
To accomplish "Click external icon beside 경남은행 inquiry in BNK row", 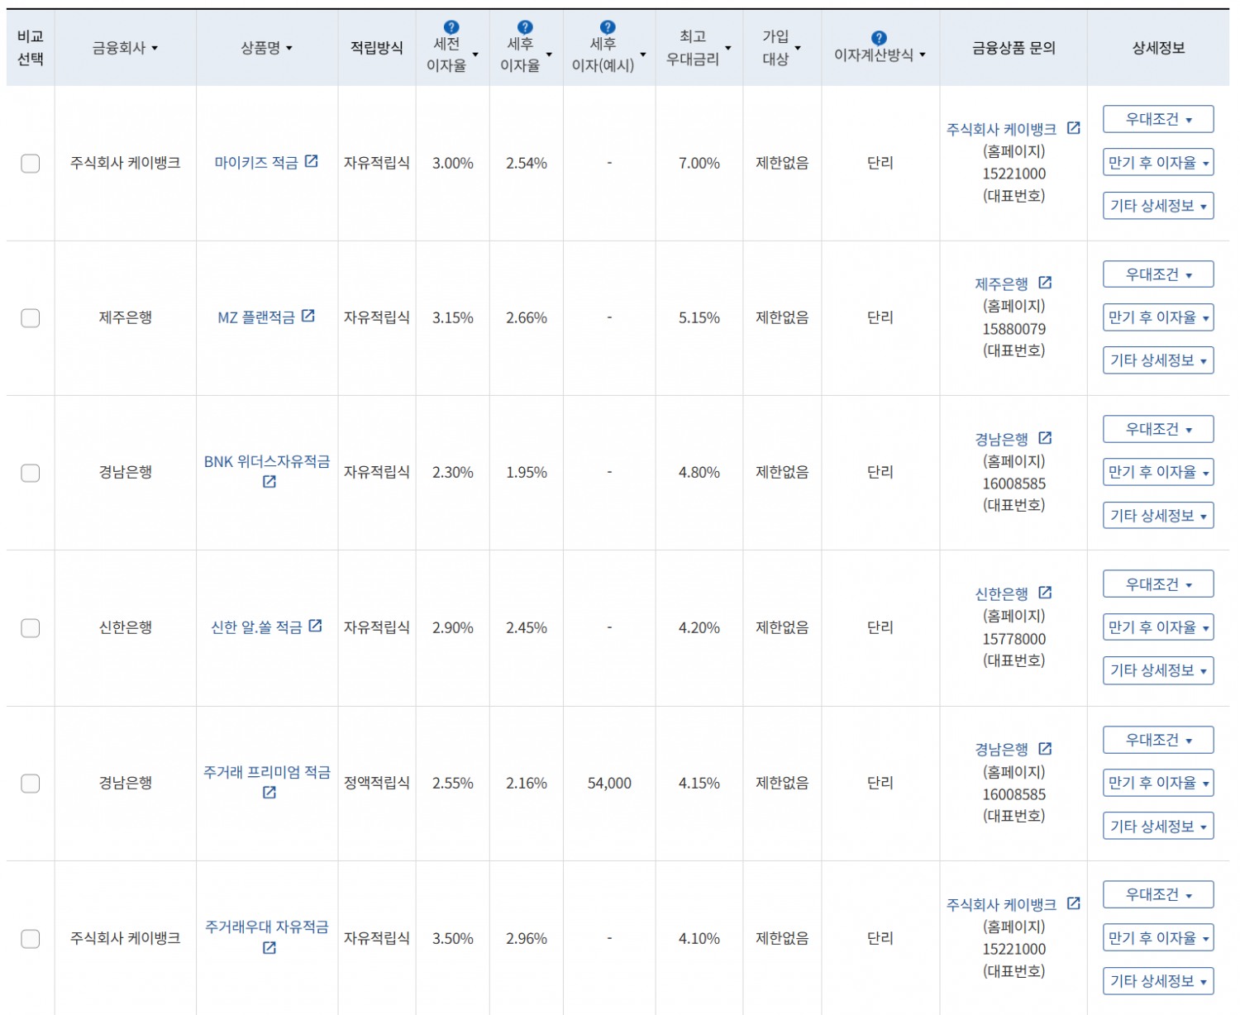I will (x=1045, y=438).
